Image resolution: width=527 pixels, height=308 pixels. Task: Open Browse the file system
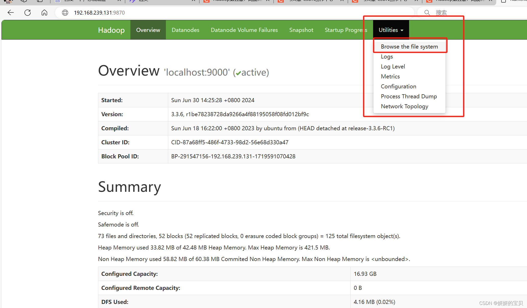(x=409, y=46)
